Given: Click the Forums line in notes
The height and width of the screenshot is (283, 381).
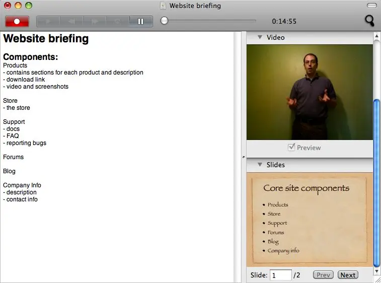Looking at the screenshot, I should [x=14, y=157].
